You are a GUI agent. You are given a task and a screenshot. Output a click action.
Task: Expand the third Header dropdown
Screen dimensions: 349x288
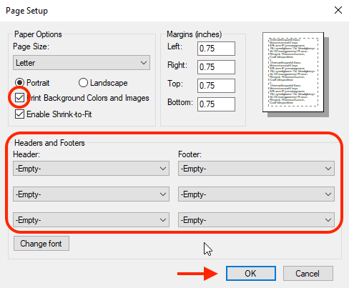tap(91, 220)
